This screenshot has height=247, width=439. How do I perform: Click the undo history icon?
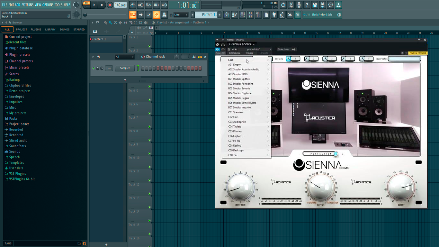pyautogui.click(x=283, y=5)
